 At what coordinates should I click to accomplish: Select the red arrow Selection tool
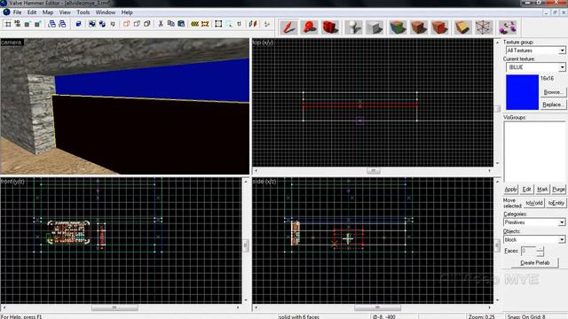pyautogui.click(x=288, y=27)
